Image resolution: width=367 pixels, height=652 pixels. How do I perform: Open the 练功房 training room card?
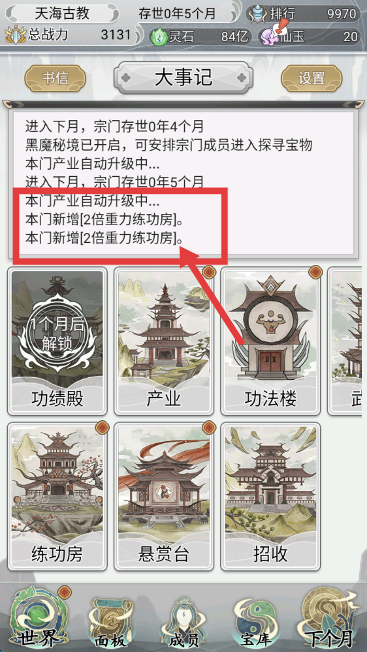click(57, 497)
